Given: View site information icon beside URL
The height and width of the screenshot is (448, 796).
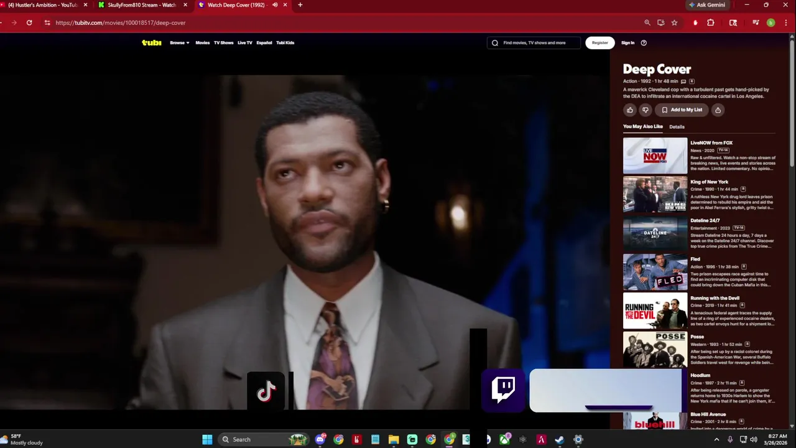Looking at the screenshot, I should tap(47, 22).
